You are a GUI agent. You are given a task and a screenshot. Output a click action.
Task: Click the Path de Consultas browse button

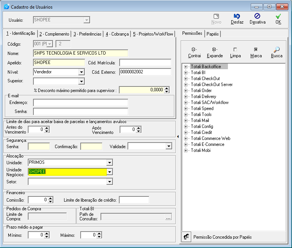tap(168, 217)
